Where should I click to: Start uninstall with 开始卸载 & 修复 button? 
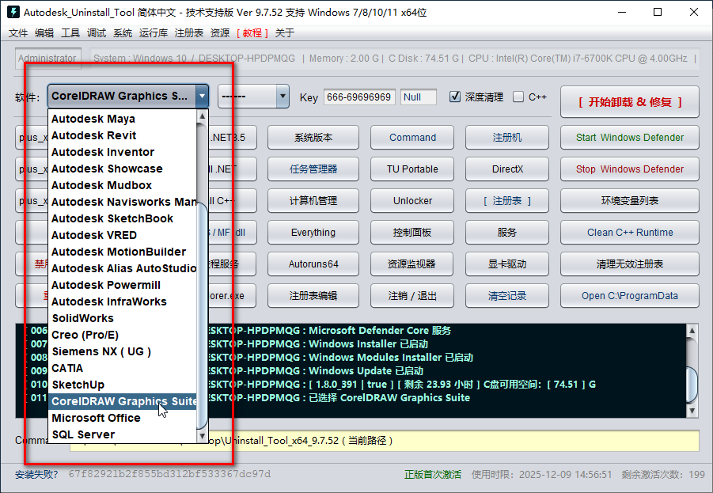click(x=630, y=102)
